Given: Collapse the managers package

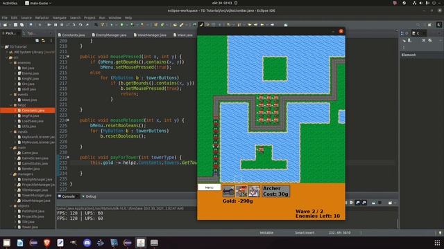Looking at the screenshot, I should tap(11, 174).
